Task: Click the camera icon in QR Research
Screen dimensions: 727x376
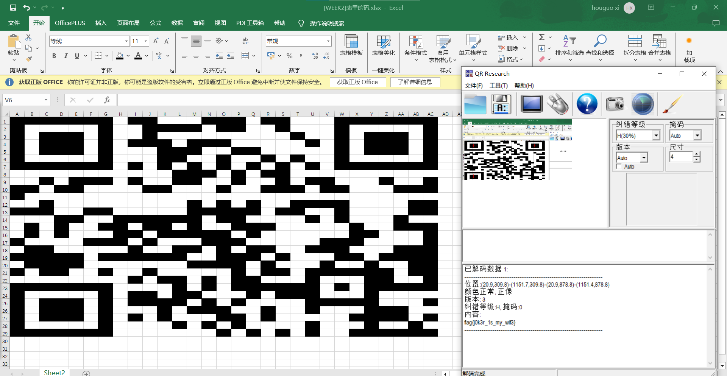Action: [615, 104]
